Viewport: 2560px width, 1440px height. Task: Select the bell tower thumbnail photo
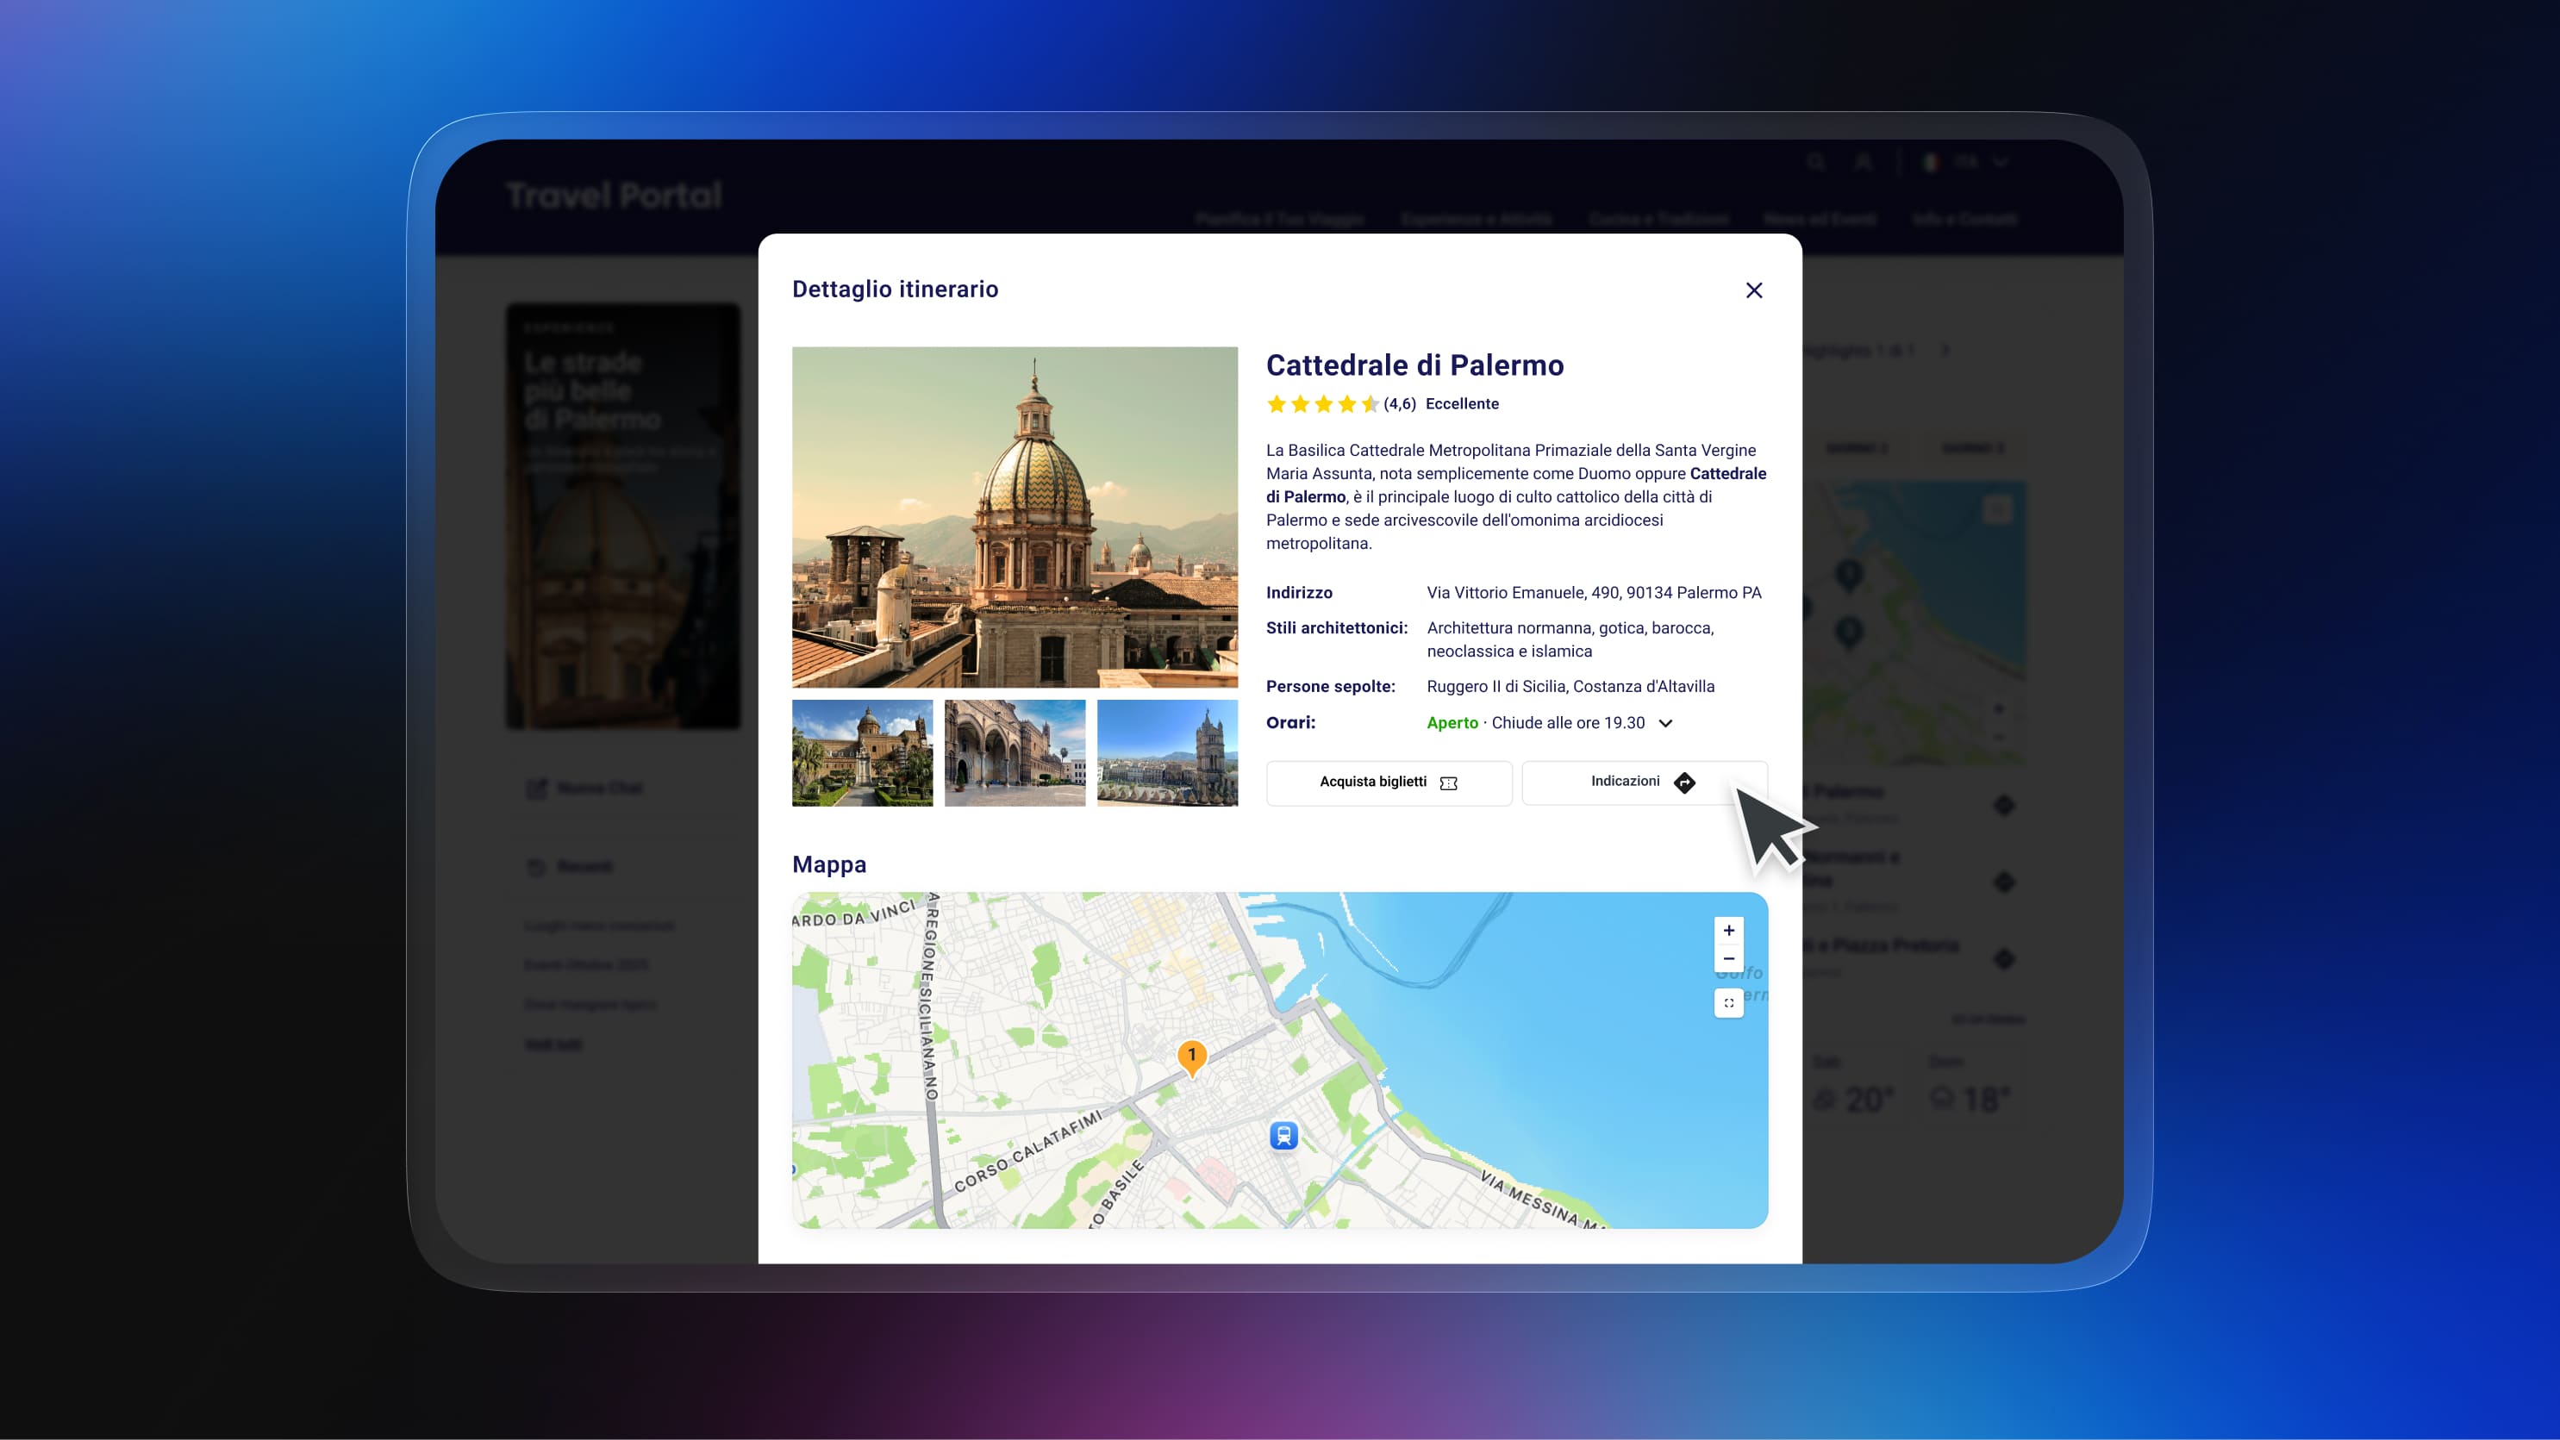point(1167,752)
